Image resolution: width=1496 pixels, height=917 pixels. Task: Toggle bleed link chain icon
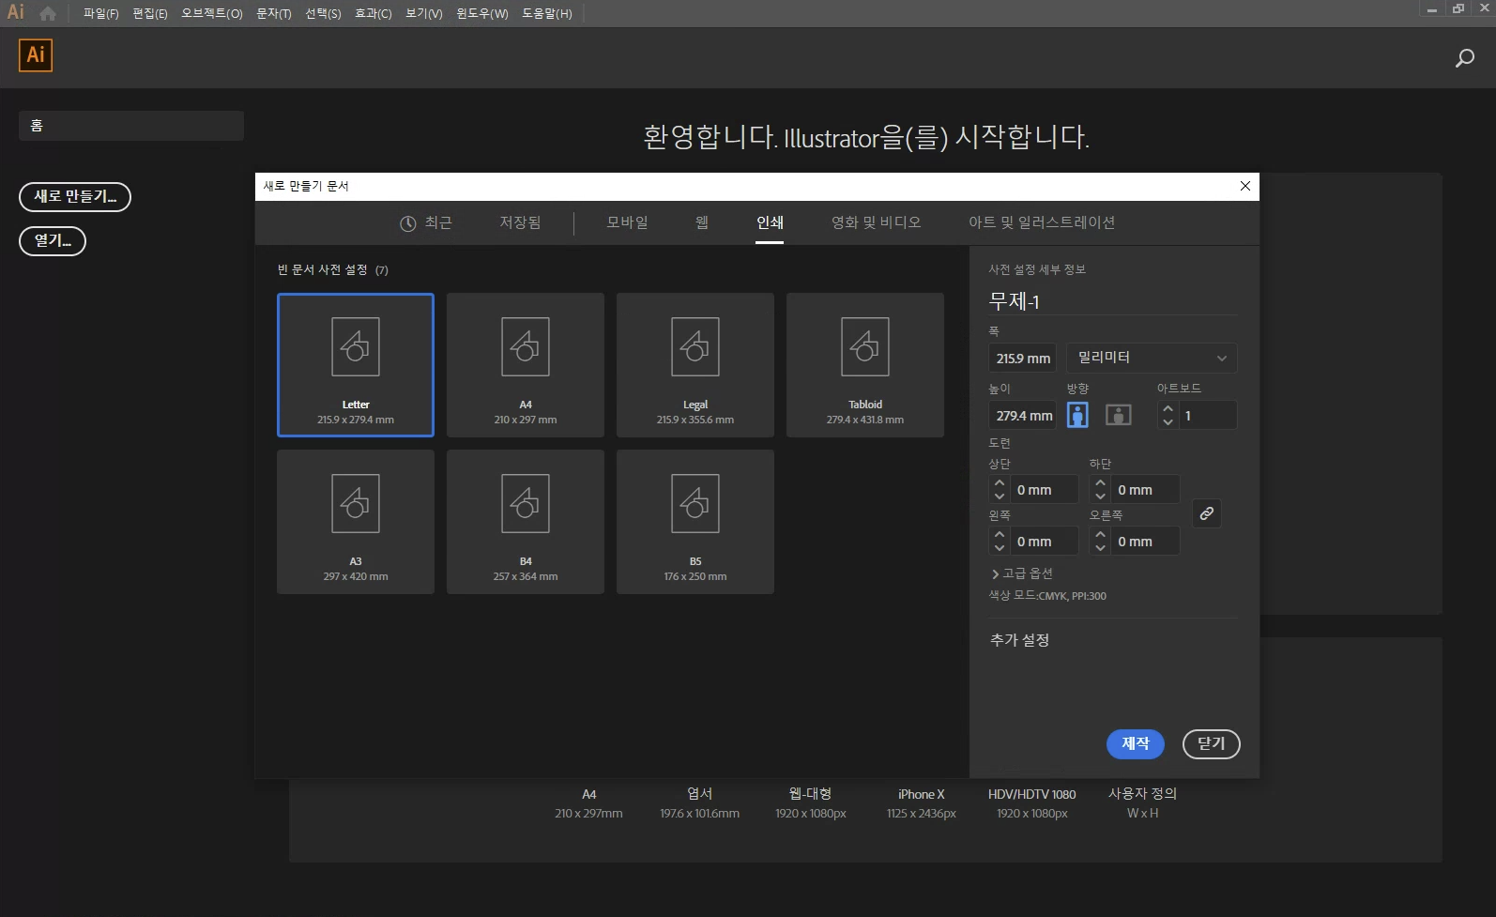(1207, 513)
